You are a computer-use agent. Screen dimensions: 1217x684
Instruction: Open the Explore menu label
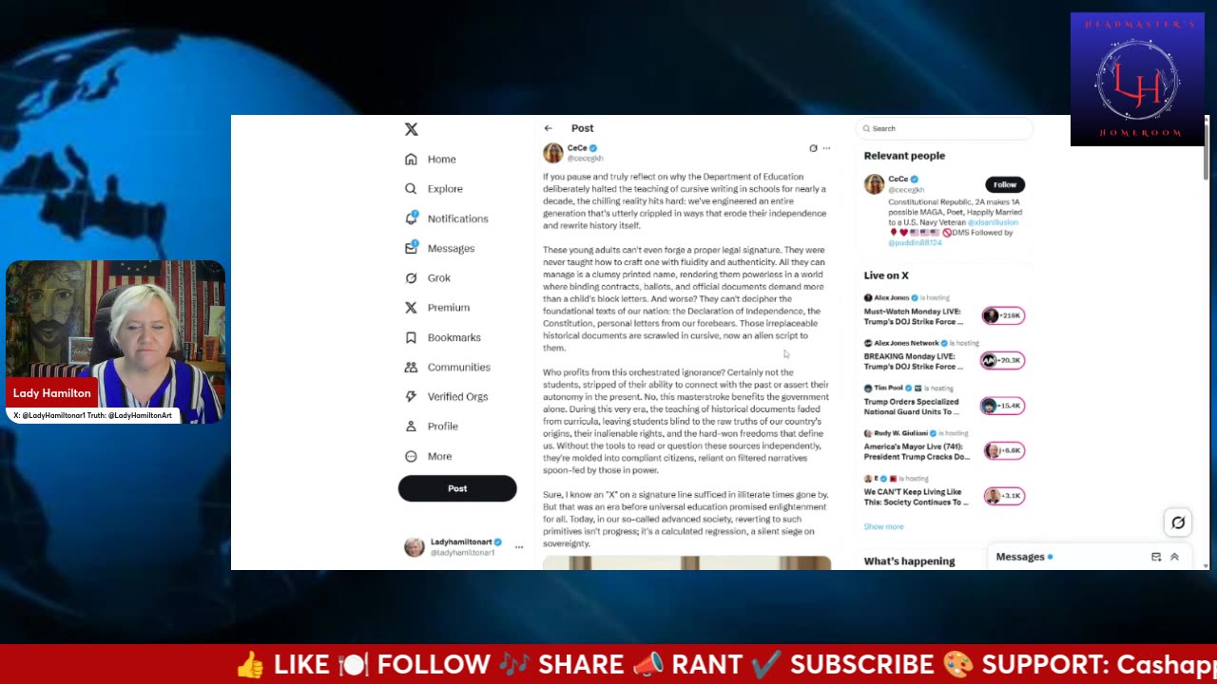pyautogui.click(x=445, y=189)
